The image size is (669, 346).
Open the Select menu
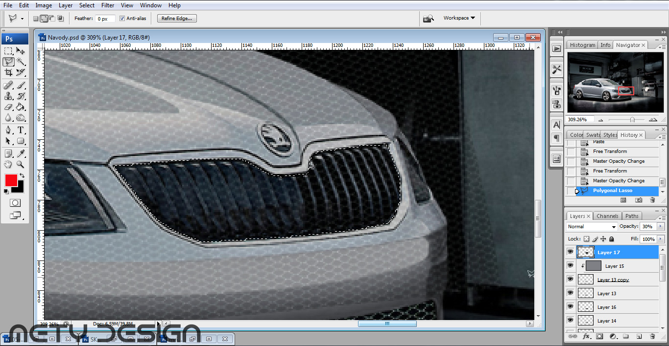[87, 5]
